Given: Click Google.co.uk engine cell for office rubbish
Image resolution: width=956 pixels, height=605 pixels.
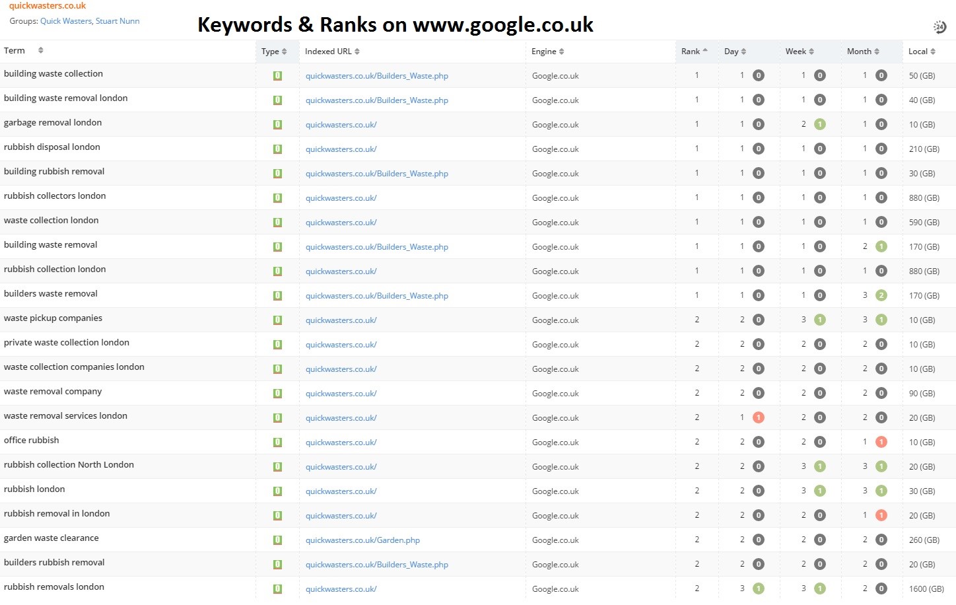Looking at the screenshot, I should click(x=555, y=443).
